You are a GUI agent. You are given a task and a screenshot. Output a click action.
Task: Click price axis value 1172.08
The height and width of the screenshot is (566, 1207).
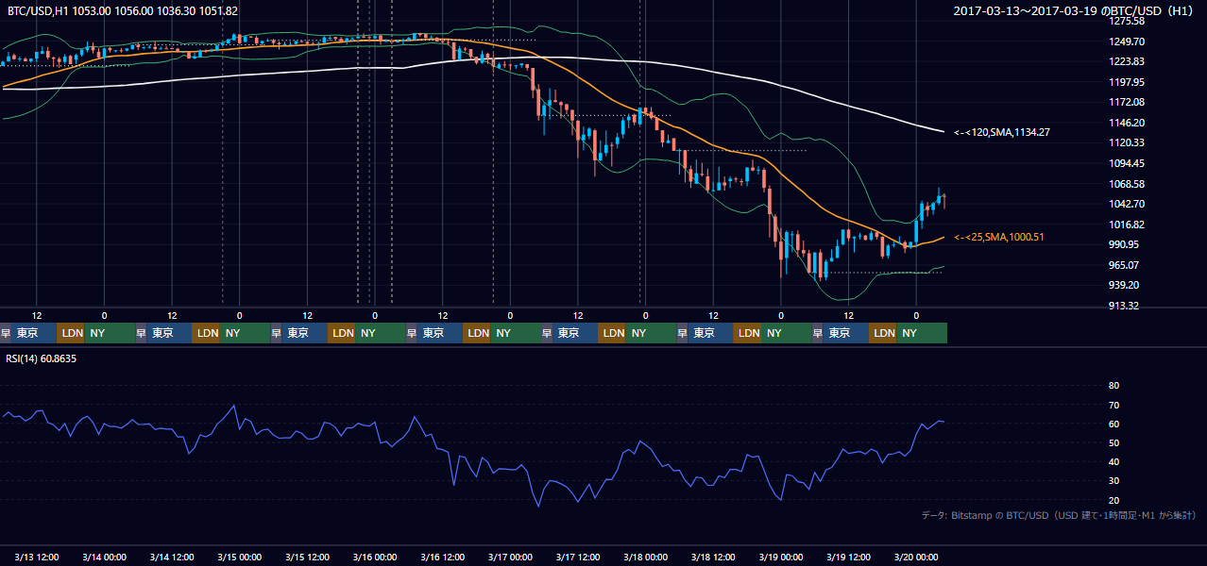point(1126,102)
